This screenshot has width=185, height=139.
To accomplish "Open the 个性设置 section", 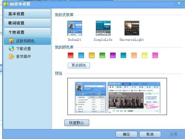I will 27,32.
